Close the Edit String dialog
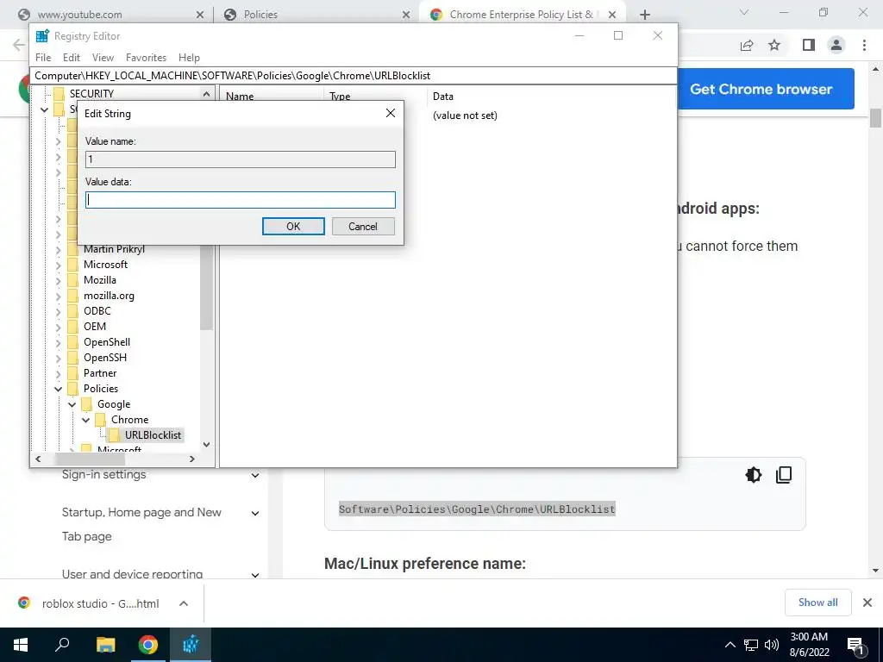The width and height of the screenshot is (883, 662). click(x=391, y=113)
